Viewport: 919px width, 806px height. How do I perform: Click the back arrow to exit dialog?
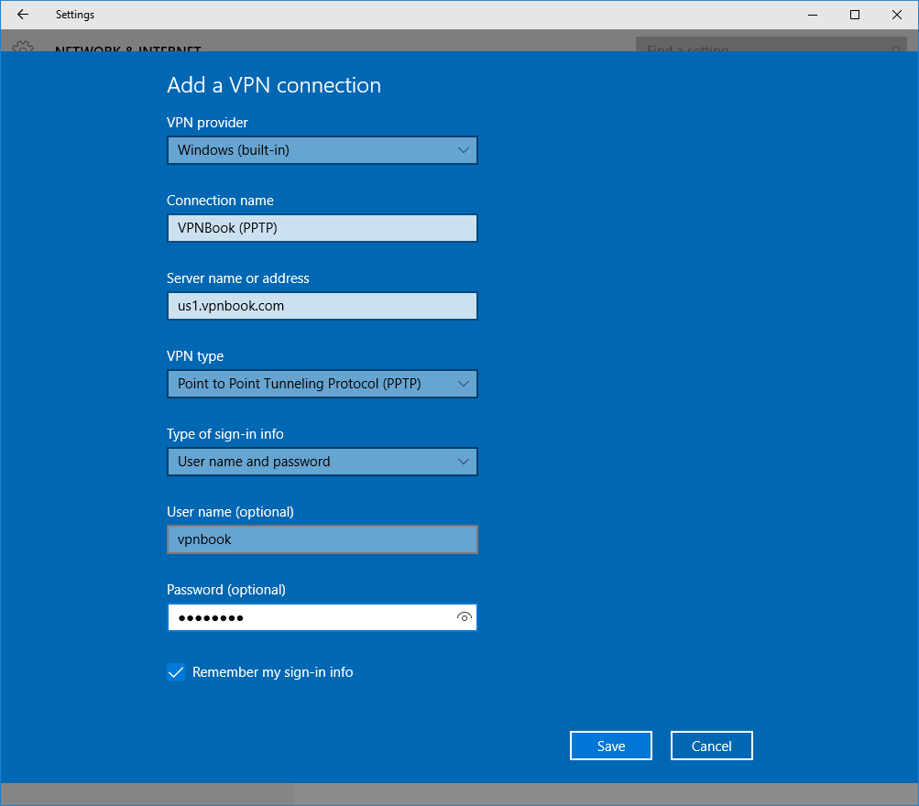(22, 15)
